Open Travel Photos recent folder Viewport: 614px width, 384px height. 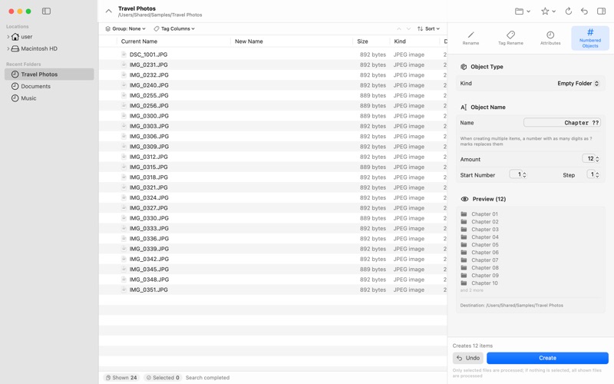tap(49, 74)
